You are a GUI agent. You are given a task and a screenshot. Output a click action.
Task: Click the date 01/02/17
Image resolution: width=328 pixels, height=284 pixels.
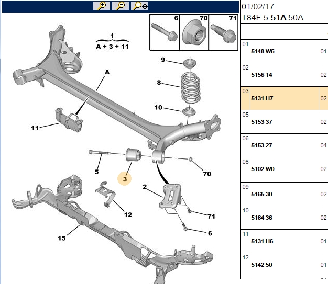tap(258, 7)
